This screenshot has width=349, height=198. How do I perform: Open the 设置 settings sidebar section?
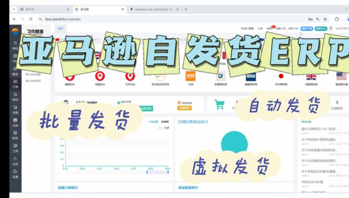(x=15, y=174)
